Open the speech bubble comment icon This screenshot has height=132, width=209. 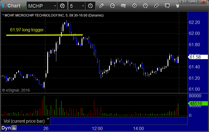pos(167,6)
